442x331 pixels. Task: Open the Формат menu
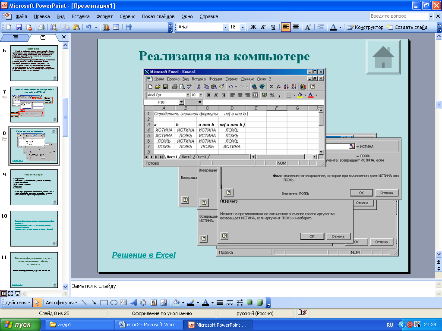pyautogui.click(x=104, y=16)
